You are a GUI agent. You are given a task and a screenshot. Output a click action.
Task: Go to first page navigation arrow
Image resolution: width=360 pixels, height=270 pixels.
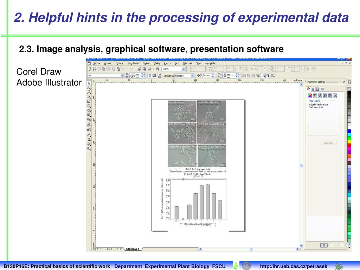[98, 249]
